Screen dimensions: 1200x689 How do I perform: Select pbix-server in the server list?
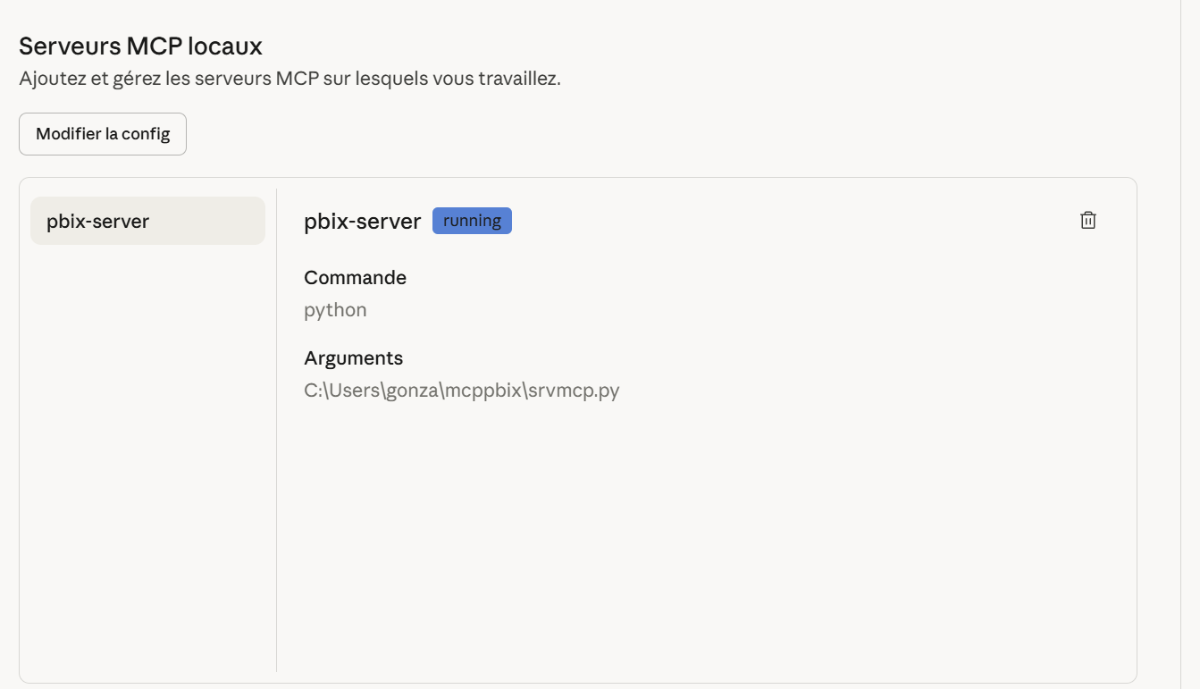147,221
